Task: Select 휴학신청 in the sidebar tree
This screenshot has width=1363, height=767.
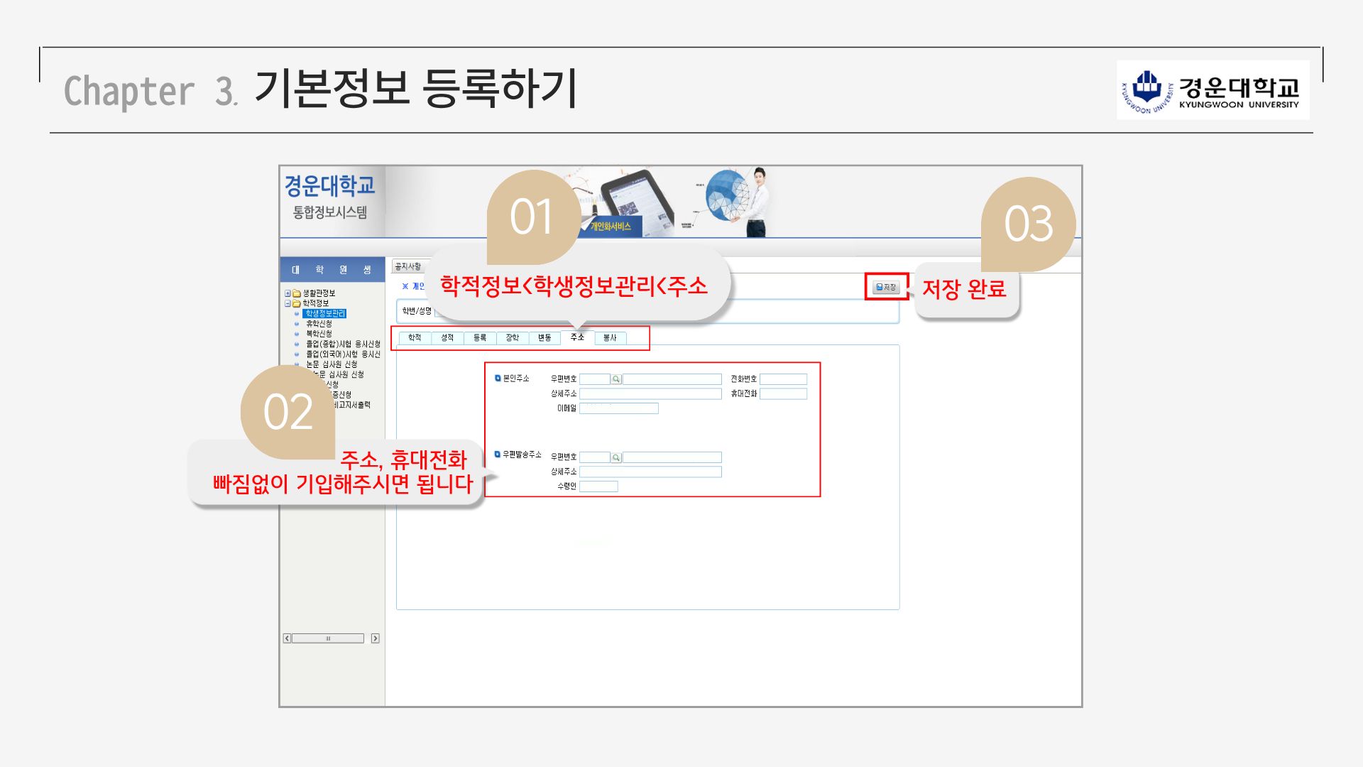Action: [319, 324]
